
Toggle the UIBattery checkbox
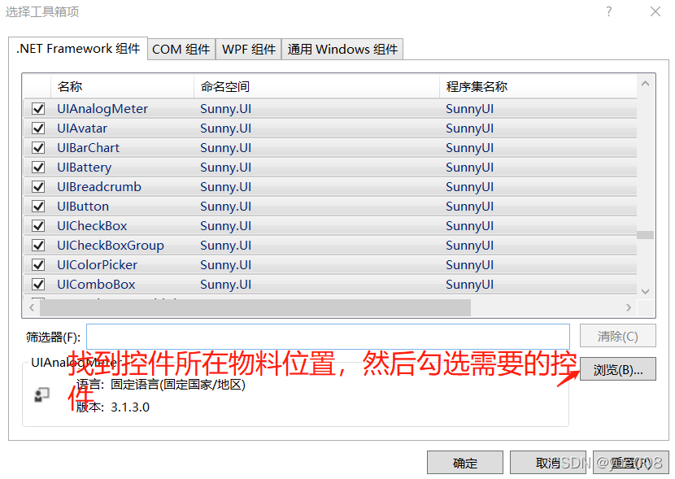[38, 167]
